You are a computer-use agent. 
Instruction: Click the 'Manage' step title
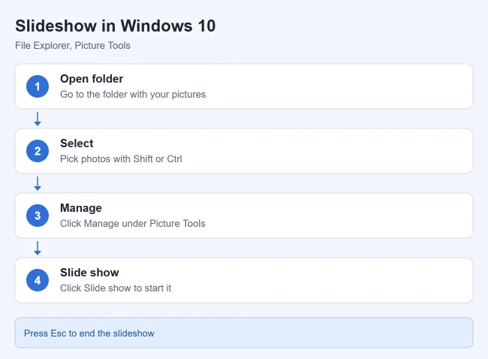point(81,208)
